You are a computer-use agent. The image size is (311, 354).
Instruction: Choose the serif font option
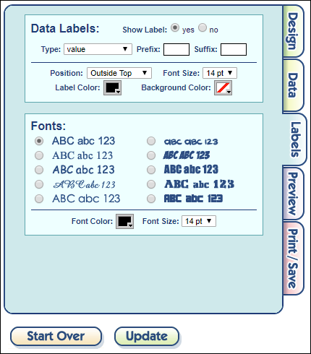click(39, 155)
